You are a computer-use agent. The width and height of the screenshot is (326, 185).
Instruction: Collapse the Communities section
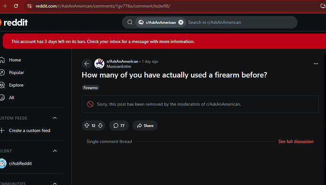55,183
